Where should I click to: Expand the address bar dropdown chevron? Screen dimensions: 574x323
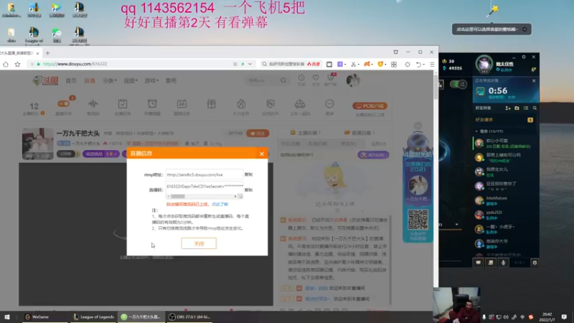(250, 64)
